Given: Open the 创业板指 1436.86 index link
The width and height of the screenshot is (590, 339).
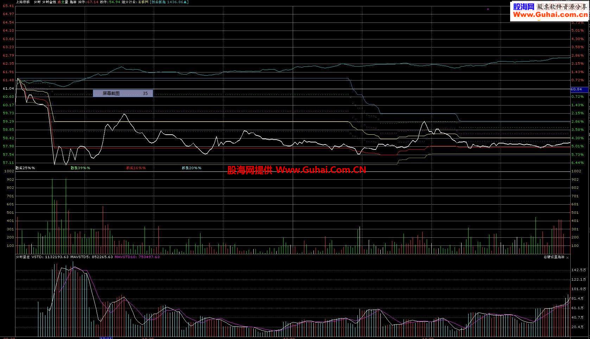Looking at the screenshot, I should (x=169, y=2).
